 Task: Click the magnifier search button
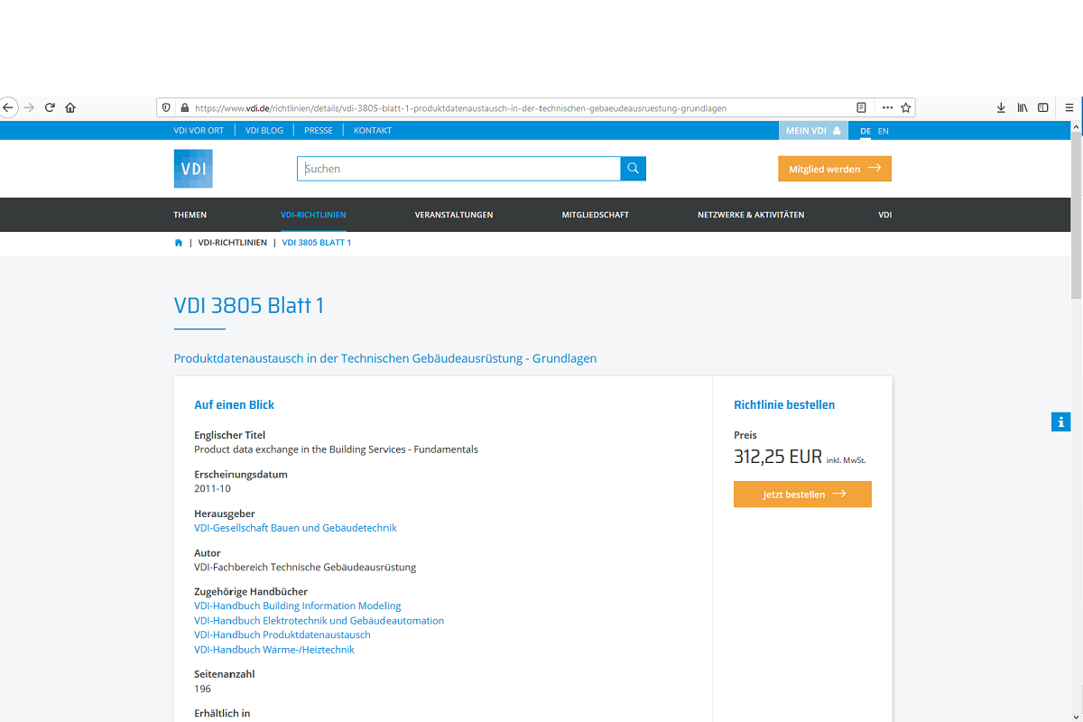(633, 169)
